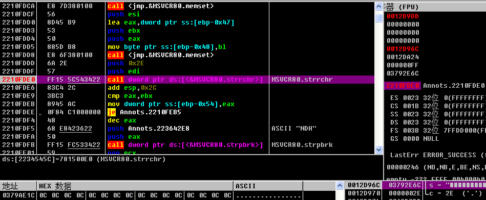Select the dec eax instruction
This screenshot has height=200, width=486.
coord(121,120)
